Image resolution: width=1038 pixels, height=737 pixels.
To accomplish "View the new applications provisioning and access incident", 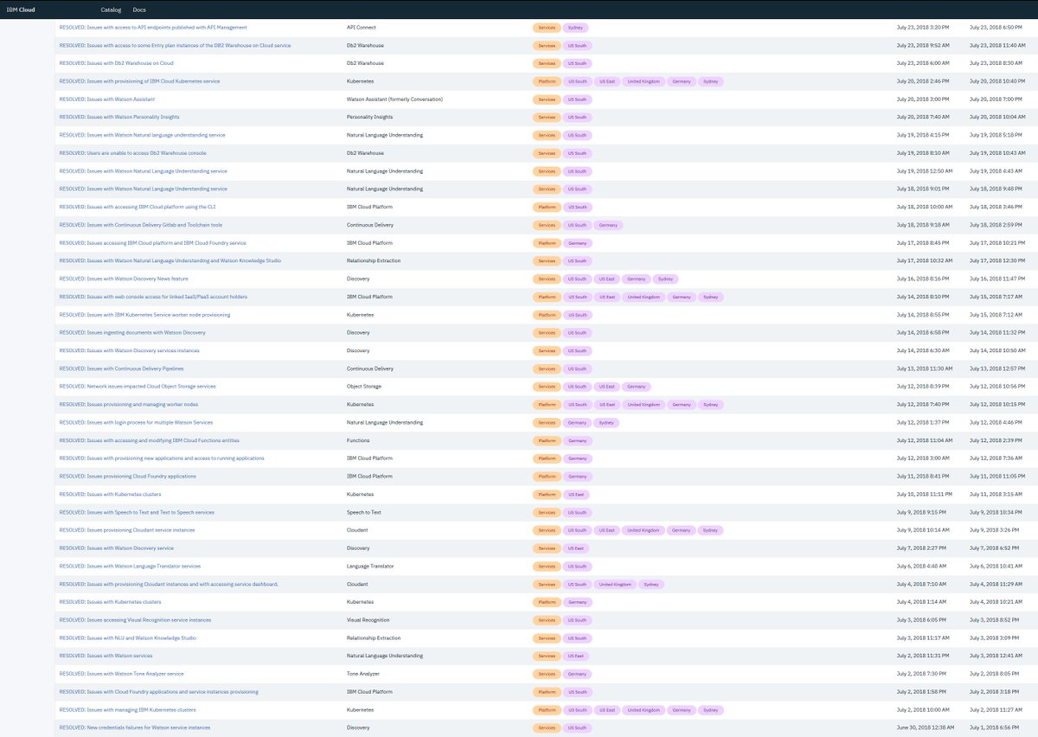I will (162, 458).
